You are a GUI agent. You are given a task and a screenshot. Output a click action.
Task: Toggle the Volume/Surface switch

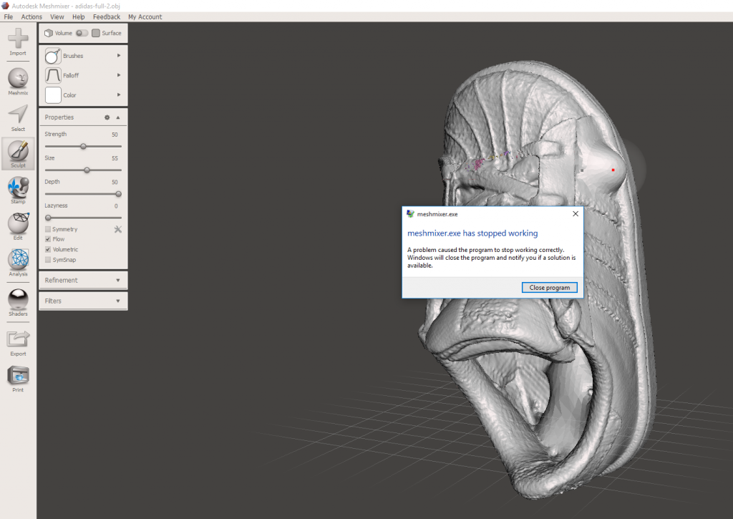click(82, 33)
